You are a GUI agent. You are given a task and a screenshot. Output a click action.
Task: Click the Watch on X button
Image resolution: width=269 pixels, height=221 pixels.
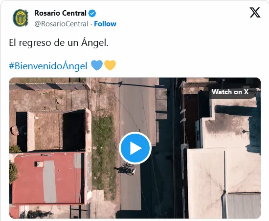pyautogui.click(x=230, y=92)
